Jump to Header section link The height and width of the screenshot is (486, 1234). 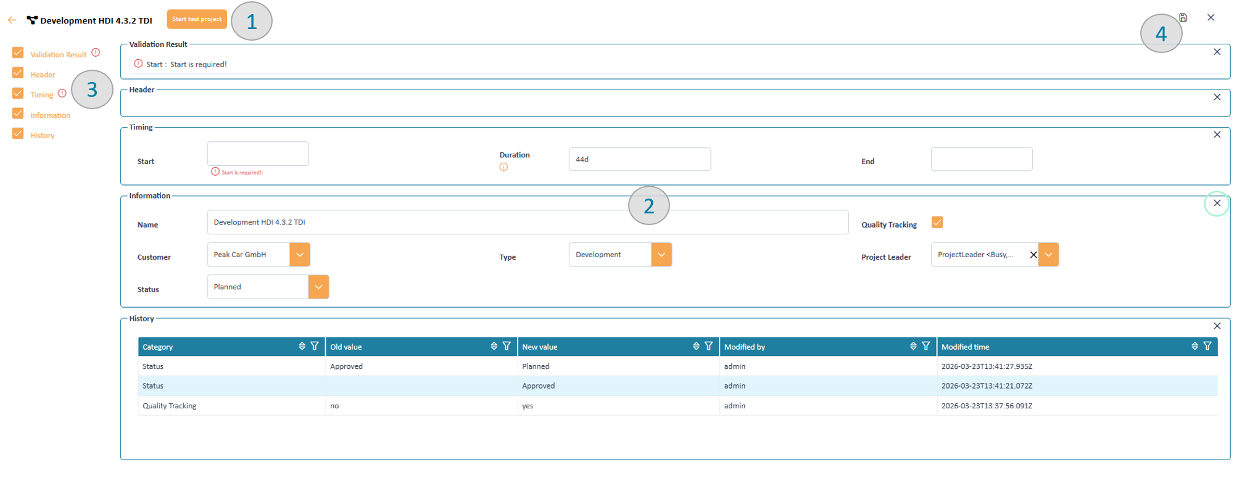tap(43, 75)
